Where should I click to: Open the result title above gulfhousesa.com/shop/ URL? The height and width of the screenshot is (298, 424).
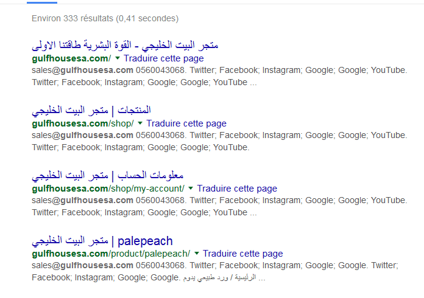tap(91, 111)
